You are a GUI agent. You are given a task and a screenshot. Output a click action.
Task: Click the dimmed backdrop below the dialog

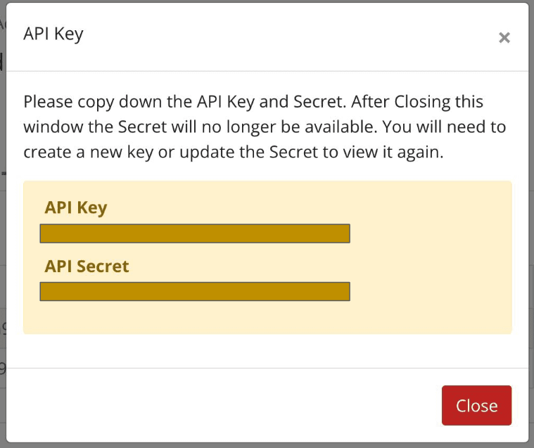tap(267, 444)
